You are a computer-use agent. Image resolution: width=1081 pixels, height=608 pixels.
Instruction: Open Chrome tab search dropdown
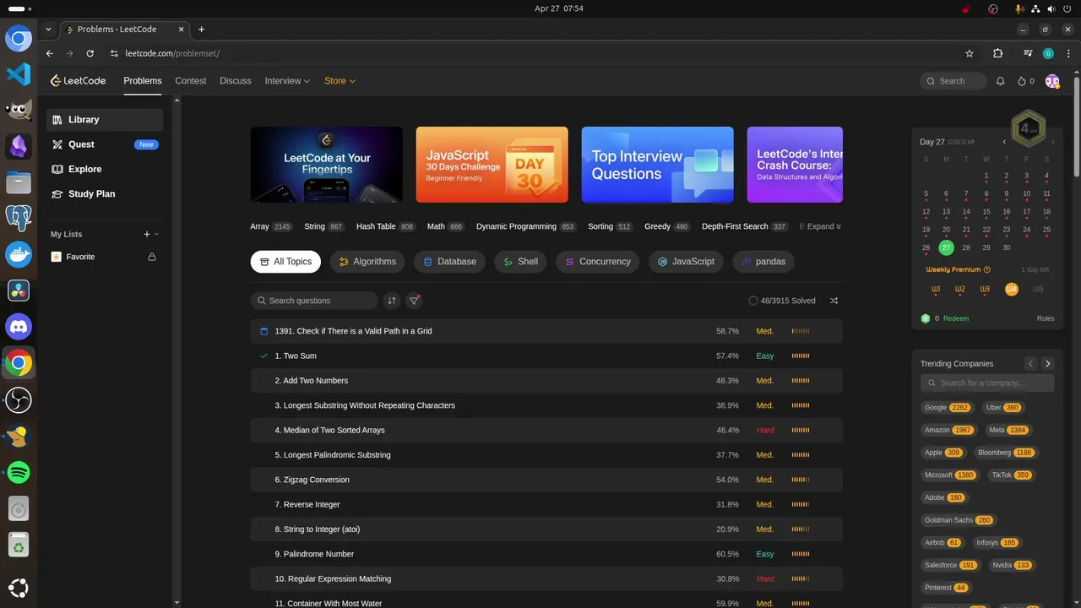pyautogui.click(x=48, y=29)
